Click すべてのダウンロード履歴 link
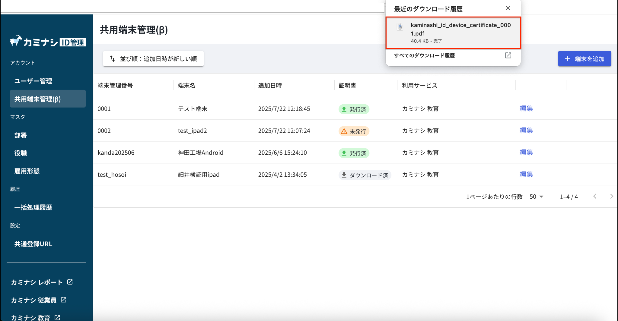Viewport: 618px width, 321px height. click(x=424, y=55)
